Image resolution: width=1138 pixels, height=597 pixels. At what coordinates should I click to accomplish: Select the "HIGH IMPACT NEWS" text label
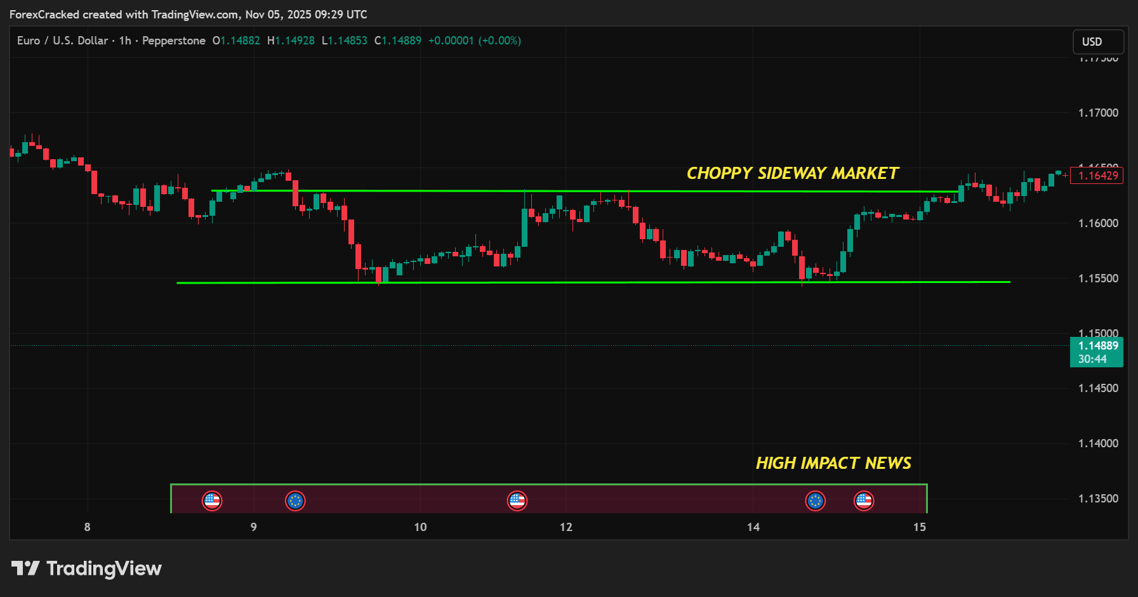tap(833, 463)
